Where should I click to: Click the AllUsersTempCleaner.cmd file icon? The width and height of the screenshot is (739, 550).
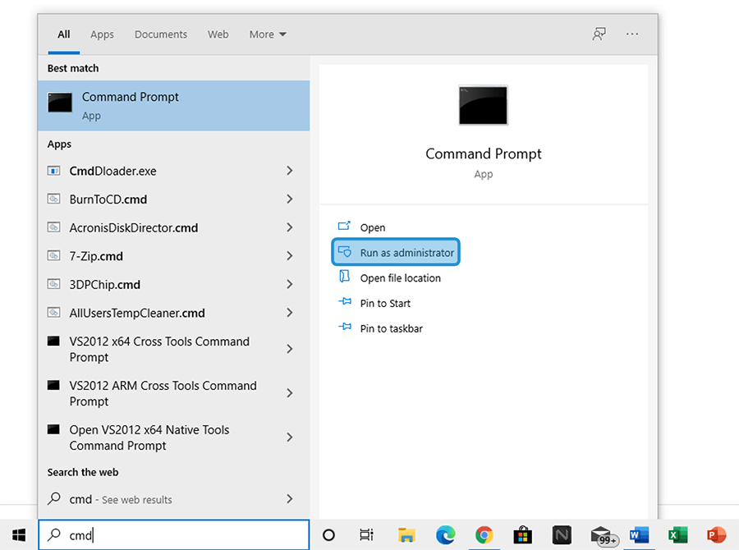pos(53,313)
